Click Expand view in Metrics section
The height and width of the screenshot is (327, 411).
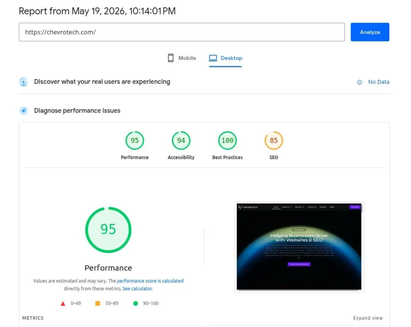point(368,318)
